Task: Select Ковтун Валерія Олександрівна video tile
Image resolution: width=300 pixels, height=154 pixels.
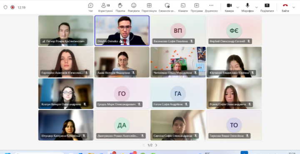Action: pos(66,94)
